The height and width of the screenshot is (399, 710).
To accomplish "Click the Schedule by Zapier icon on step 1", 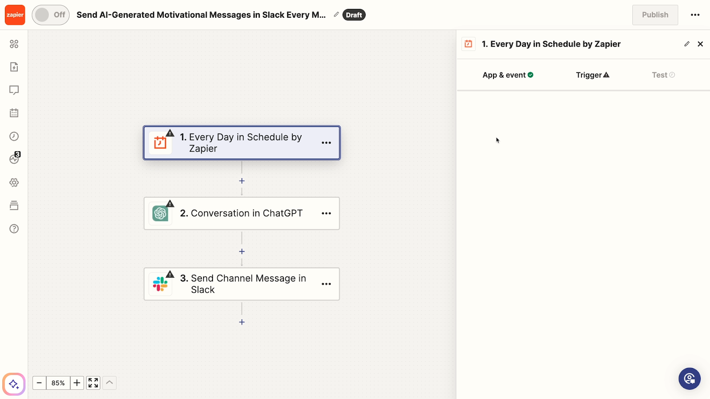I will [160, 143].
